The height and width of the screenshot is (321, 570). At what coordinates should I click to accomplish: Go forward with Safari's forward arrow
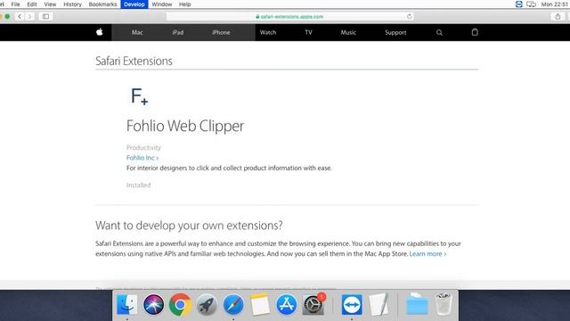click(x=29, y=16)
